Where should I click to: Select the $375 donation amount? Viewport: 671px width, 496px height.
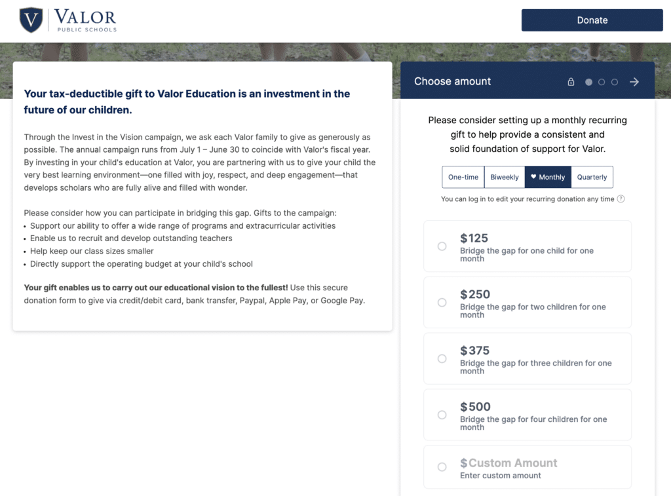443,358
